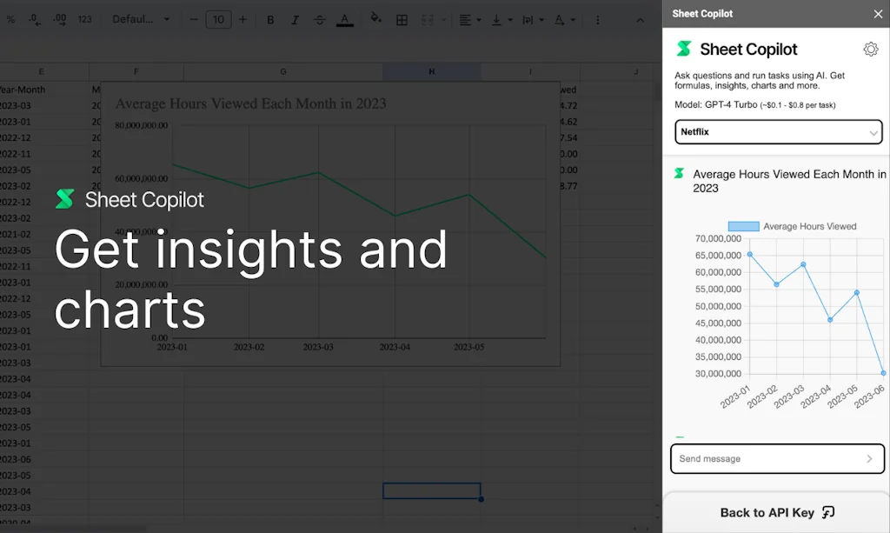Click the Send message input field
Image resolution: width=890 pixels, height=533 pixels.
[x=765, y=458]
